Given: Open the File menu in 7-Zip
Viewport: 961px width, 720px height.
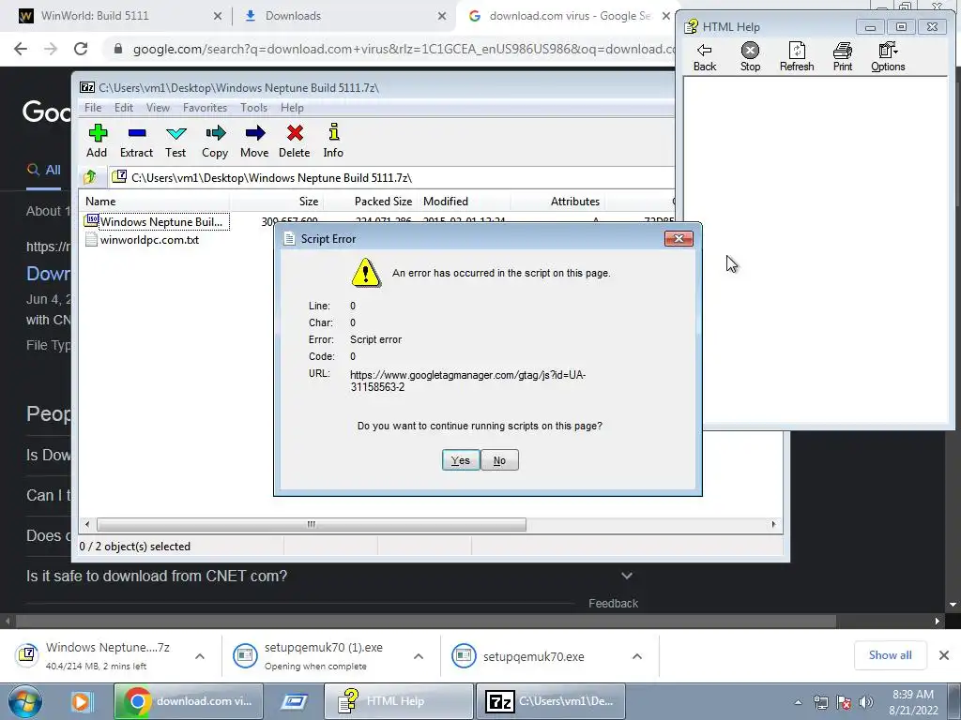Looking at the screenshot, I should (93, 108).
